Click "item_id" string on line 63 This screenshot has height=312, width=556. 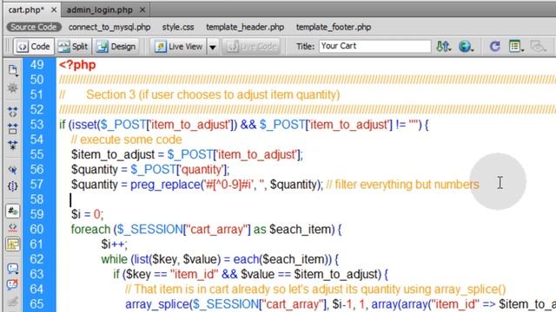pos(195,275)
